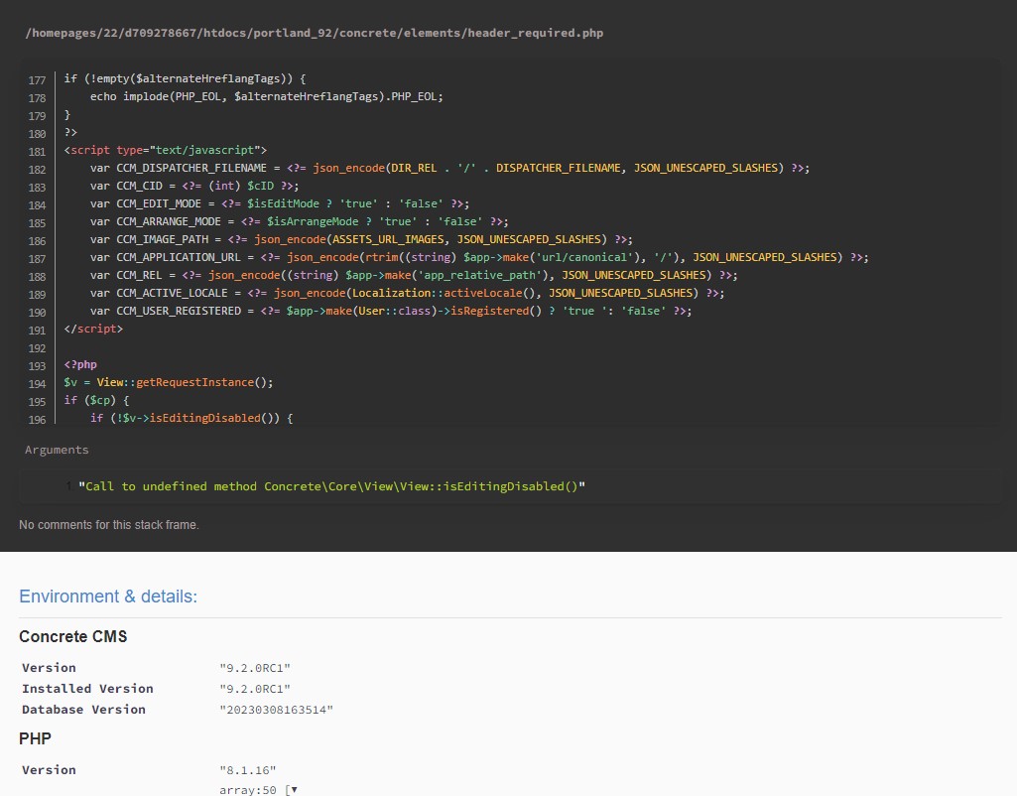The image size is (1017, 796).
Task: Expand the array:50 environment details
Action: tap(258, 790)
